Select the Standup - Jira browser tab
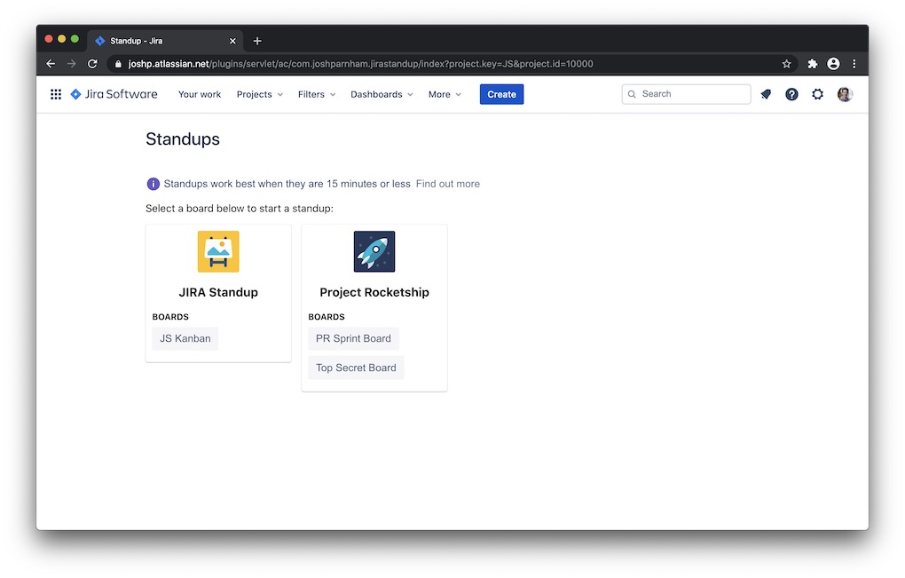 pos(166,41)
